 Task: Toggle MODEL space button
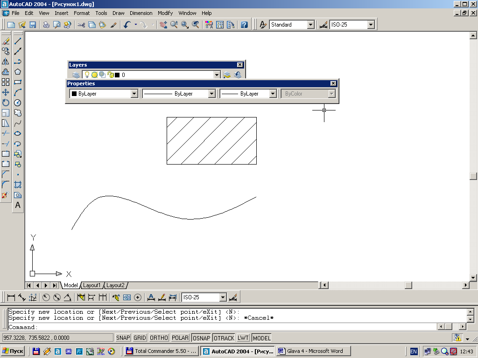click(x=261, y=338)
